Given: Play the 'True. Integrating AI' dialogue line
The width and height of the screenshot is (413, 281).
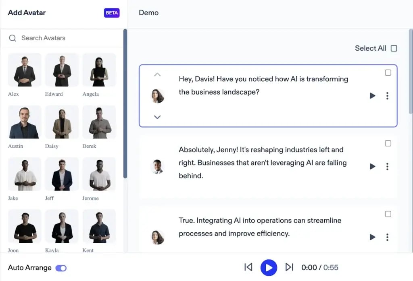Looking at the screenshot, I should pos(372,237).
